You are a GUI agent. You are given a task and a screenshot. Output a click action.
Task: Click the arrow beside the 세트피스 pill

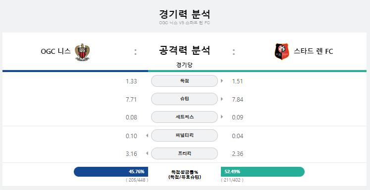pyautogui.click(x=222, y=117)
